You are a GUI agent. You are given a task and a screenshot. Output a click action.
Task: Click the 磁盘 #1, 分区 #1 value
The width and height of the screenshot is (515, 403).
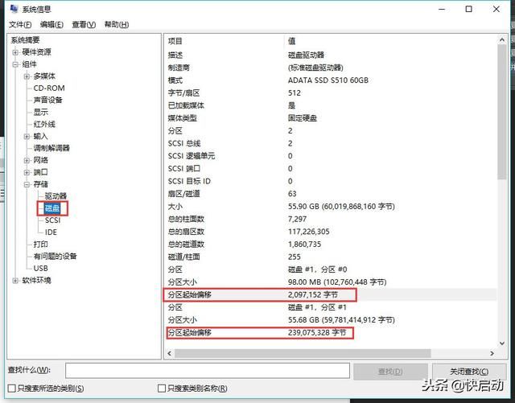pos(317,307)
